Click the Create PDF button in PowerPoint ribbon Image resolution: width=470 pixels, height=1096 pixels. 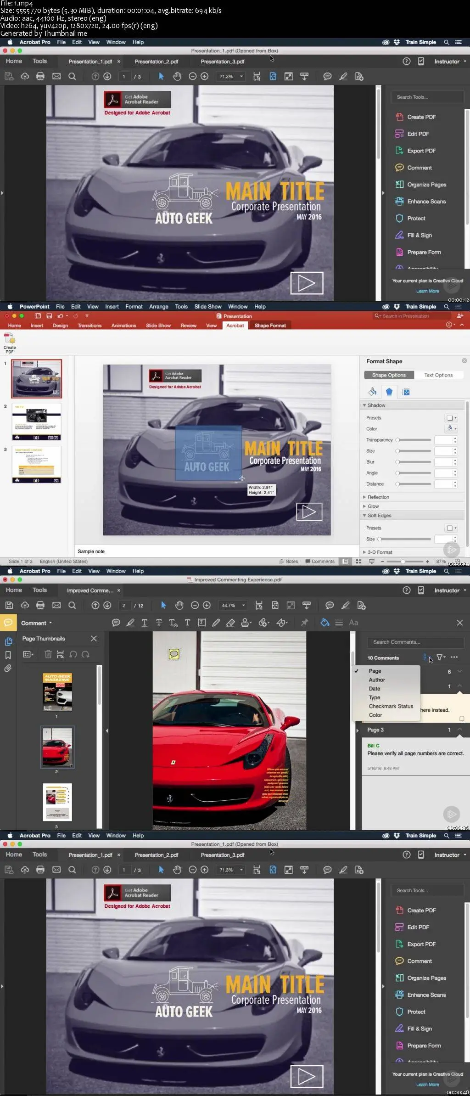(x=10, y=343)
